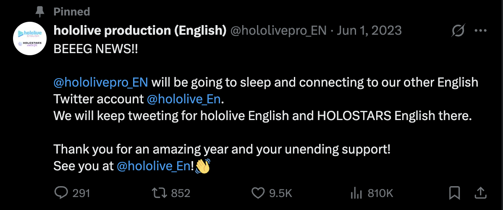The height and width of the screenshot is (210, 503).
Task: Click the 852 reposts count
Action: coord(181,193)
